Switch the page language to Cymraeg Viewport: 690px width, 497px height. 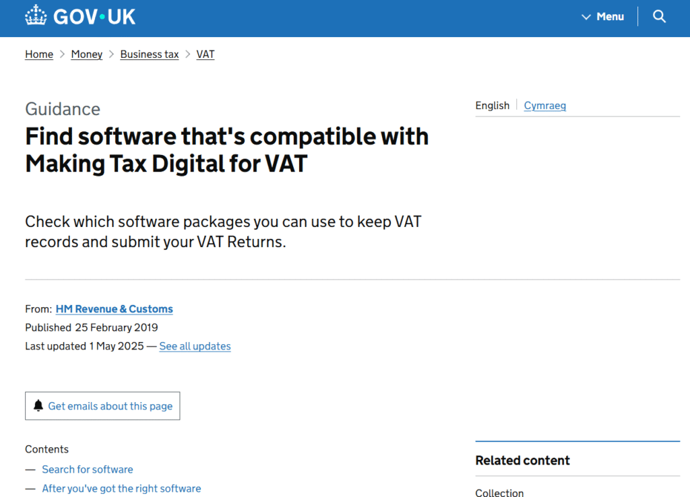coord(544,106)
